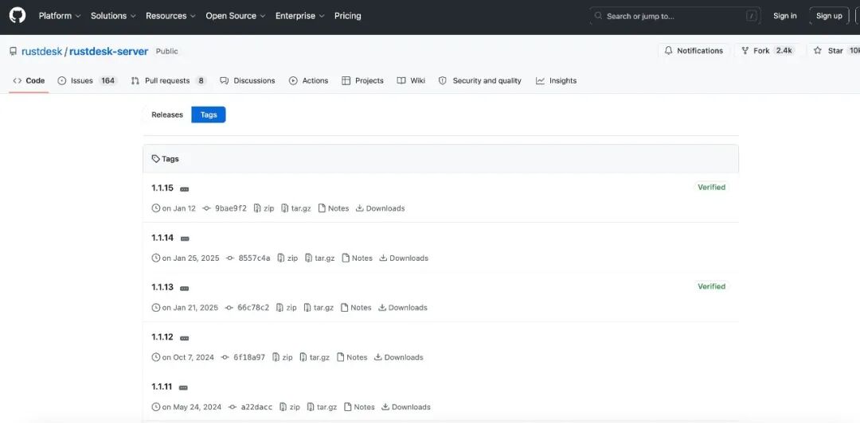The image size is (860, 423).
Task: Download tar.gz for tag 1.1.13
Action: tap(319, 308)
